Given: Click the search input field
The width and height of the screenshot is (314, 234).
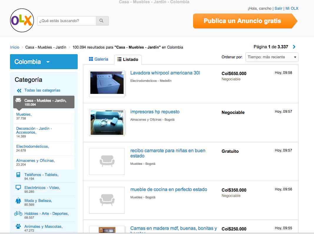Looking at the screenshot, I should pos(66,21).
